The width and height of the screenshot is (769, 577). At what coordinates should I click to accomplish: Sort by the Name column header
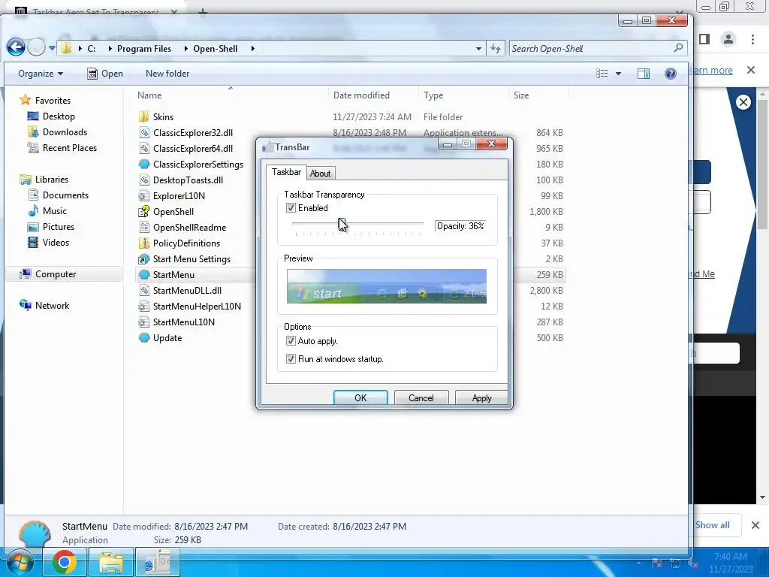[149, 95]
